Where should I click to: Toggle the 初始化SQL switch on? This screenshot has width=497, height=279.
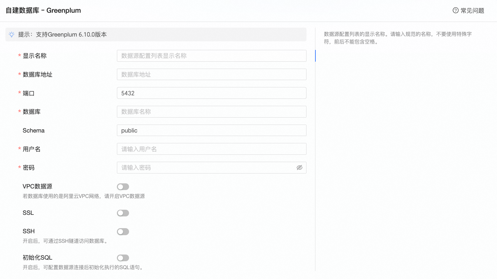click(x=123, y=258)
